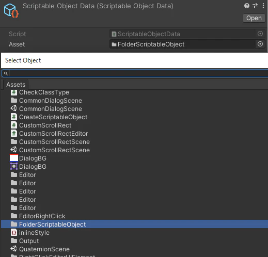This screenshot has height=257, width=268.
Task: Open preset selector sliders icon
Action: [255, 6]
